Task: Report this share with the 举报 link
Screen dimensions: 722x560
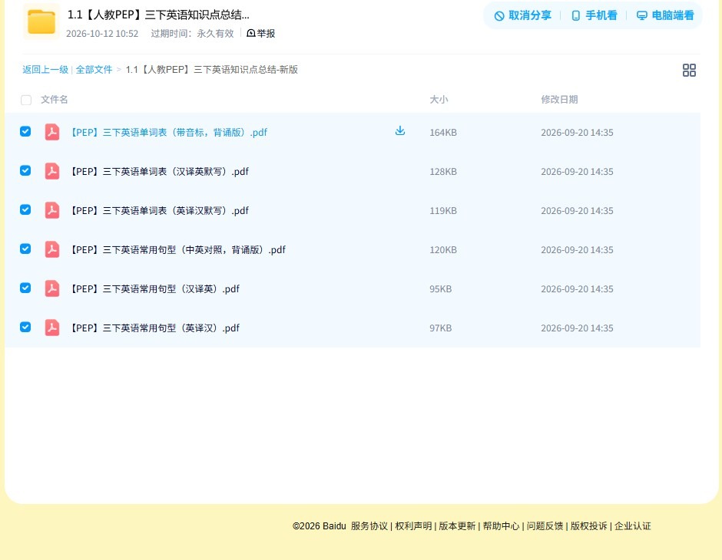Action: (x=261, y=33)
